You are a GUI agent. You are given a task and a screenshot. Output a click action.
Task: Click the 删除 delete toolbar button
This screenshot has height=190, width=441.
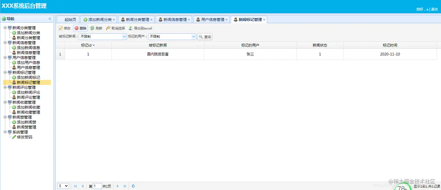point(80,28)
